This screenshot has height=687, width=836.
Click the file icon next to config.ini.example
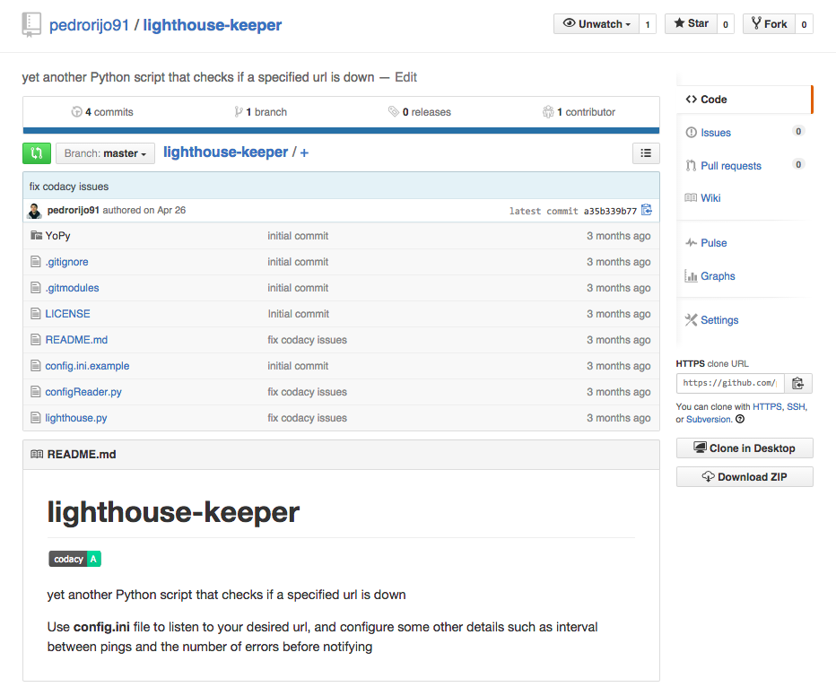pyautogui.click(x=36, y=366)
